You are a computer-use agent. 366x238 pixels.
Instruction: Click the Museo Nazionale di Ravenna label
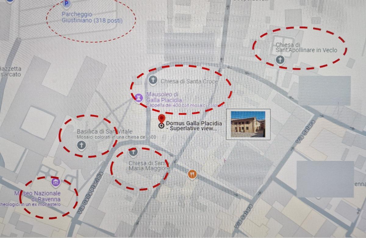[37, 196]
